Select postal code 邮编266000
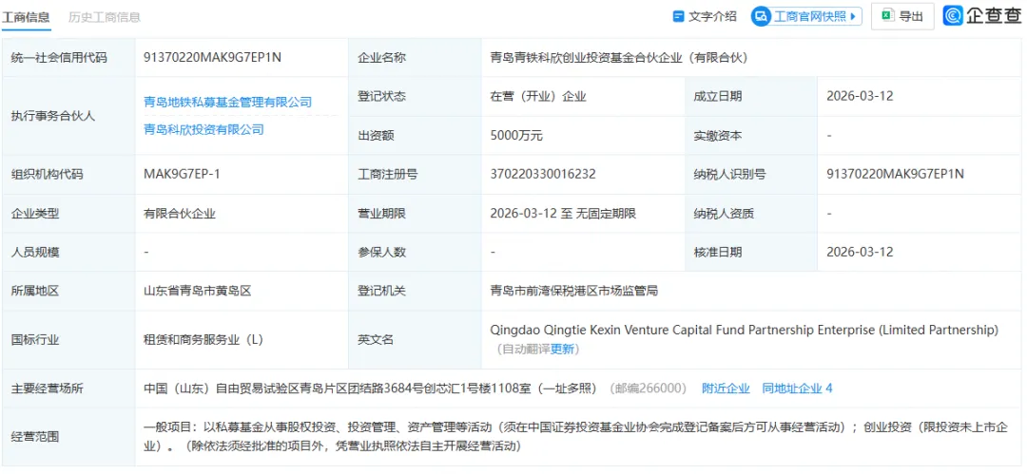This screenshot has width=1027, height=474. click(648, 389)
